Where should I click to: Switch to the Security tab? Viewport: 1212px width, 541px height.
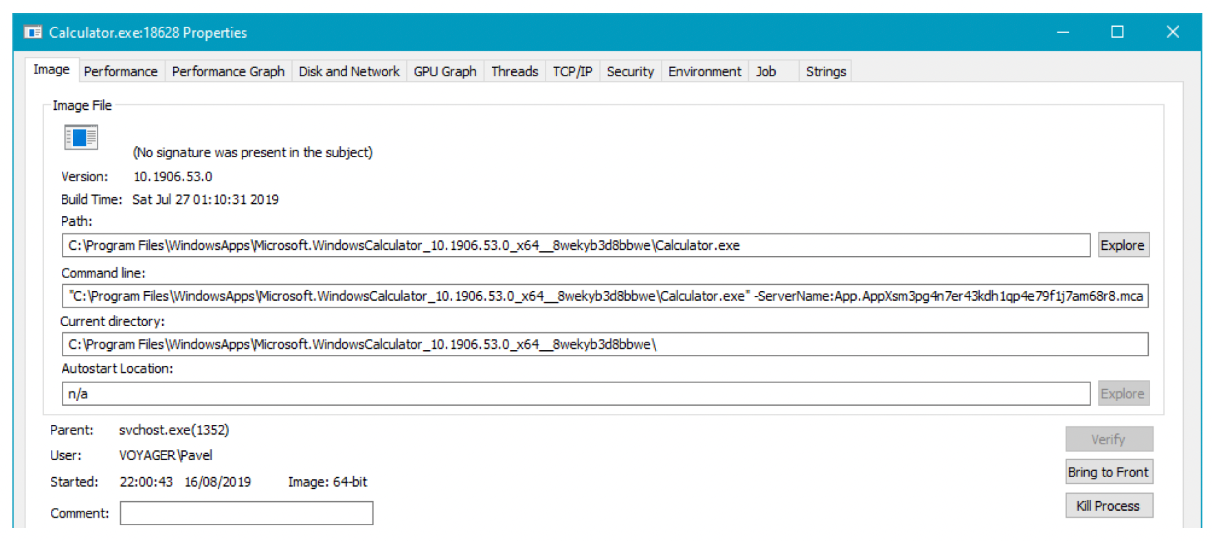tap(630, 71)
